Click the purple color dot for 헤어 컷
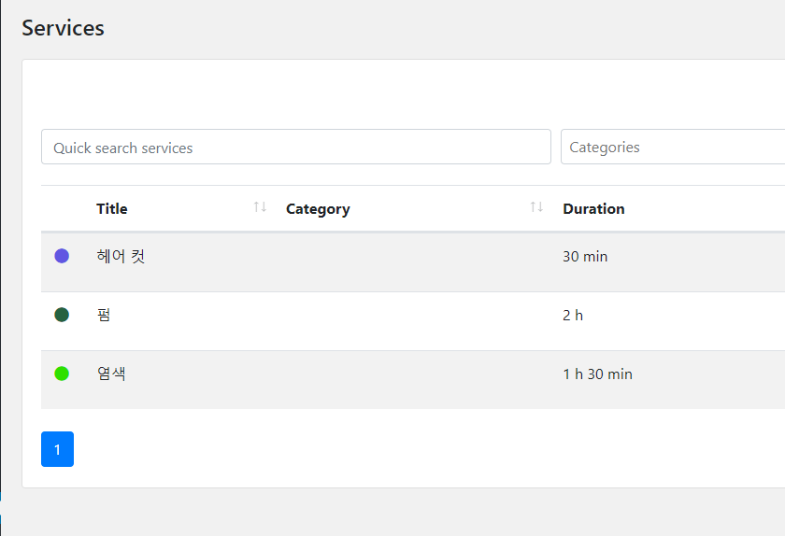 coord(62,256)
